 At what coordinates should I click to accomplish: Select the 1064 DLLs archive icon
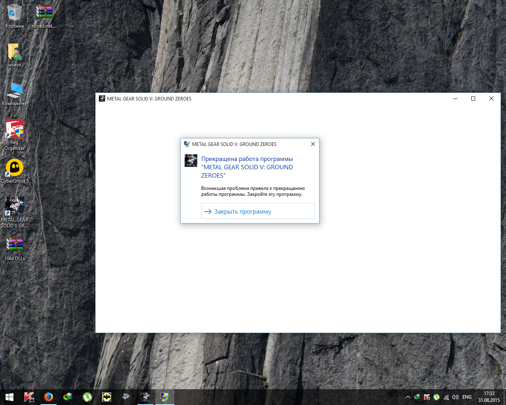[x=15, y=249]
